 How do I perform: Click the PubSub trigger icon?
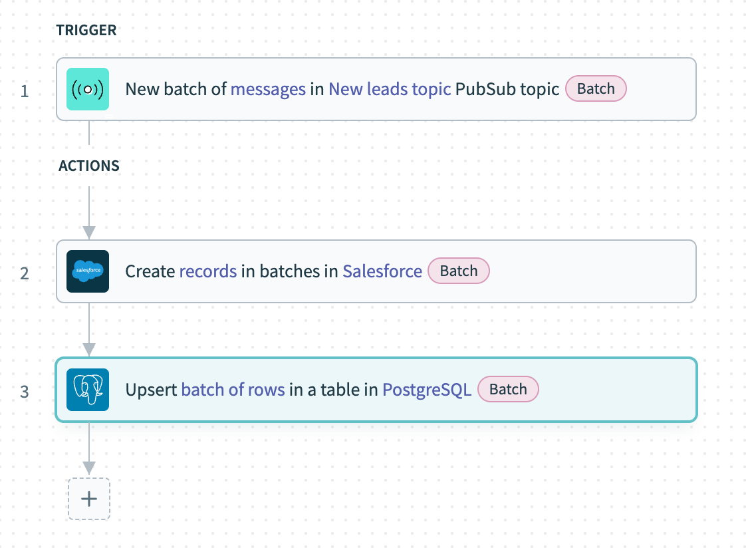tap(88, 89)
